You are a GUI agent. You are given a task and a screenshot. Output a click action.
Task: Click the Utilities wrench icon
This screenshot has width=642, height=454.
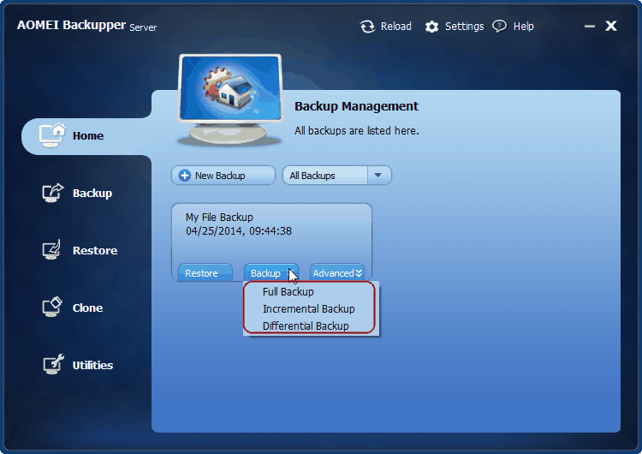coord(53,364)
